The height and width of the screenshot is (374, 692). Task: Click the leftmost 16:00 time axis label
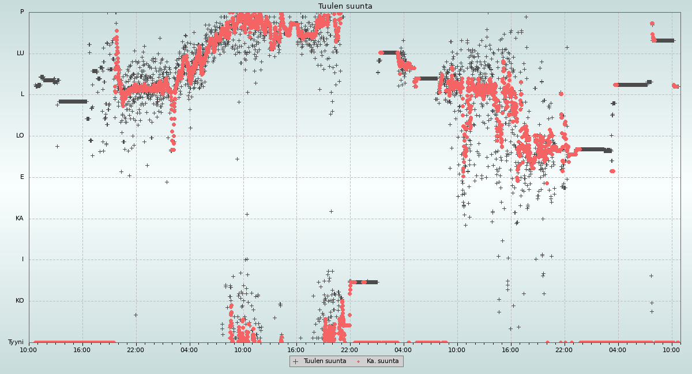point(82,350)
